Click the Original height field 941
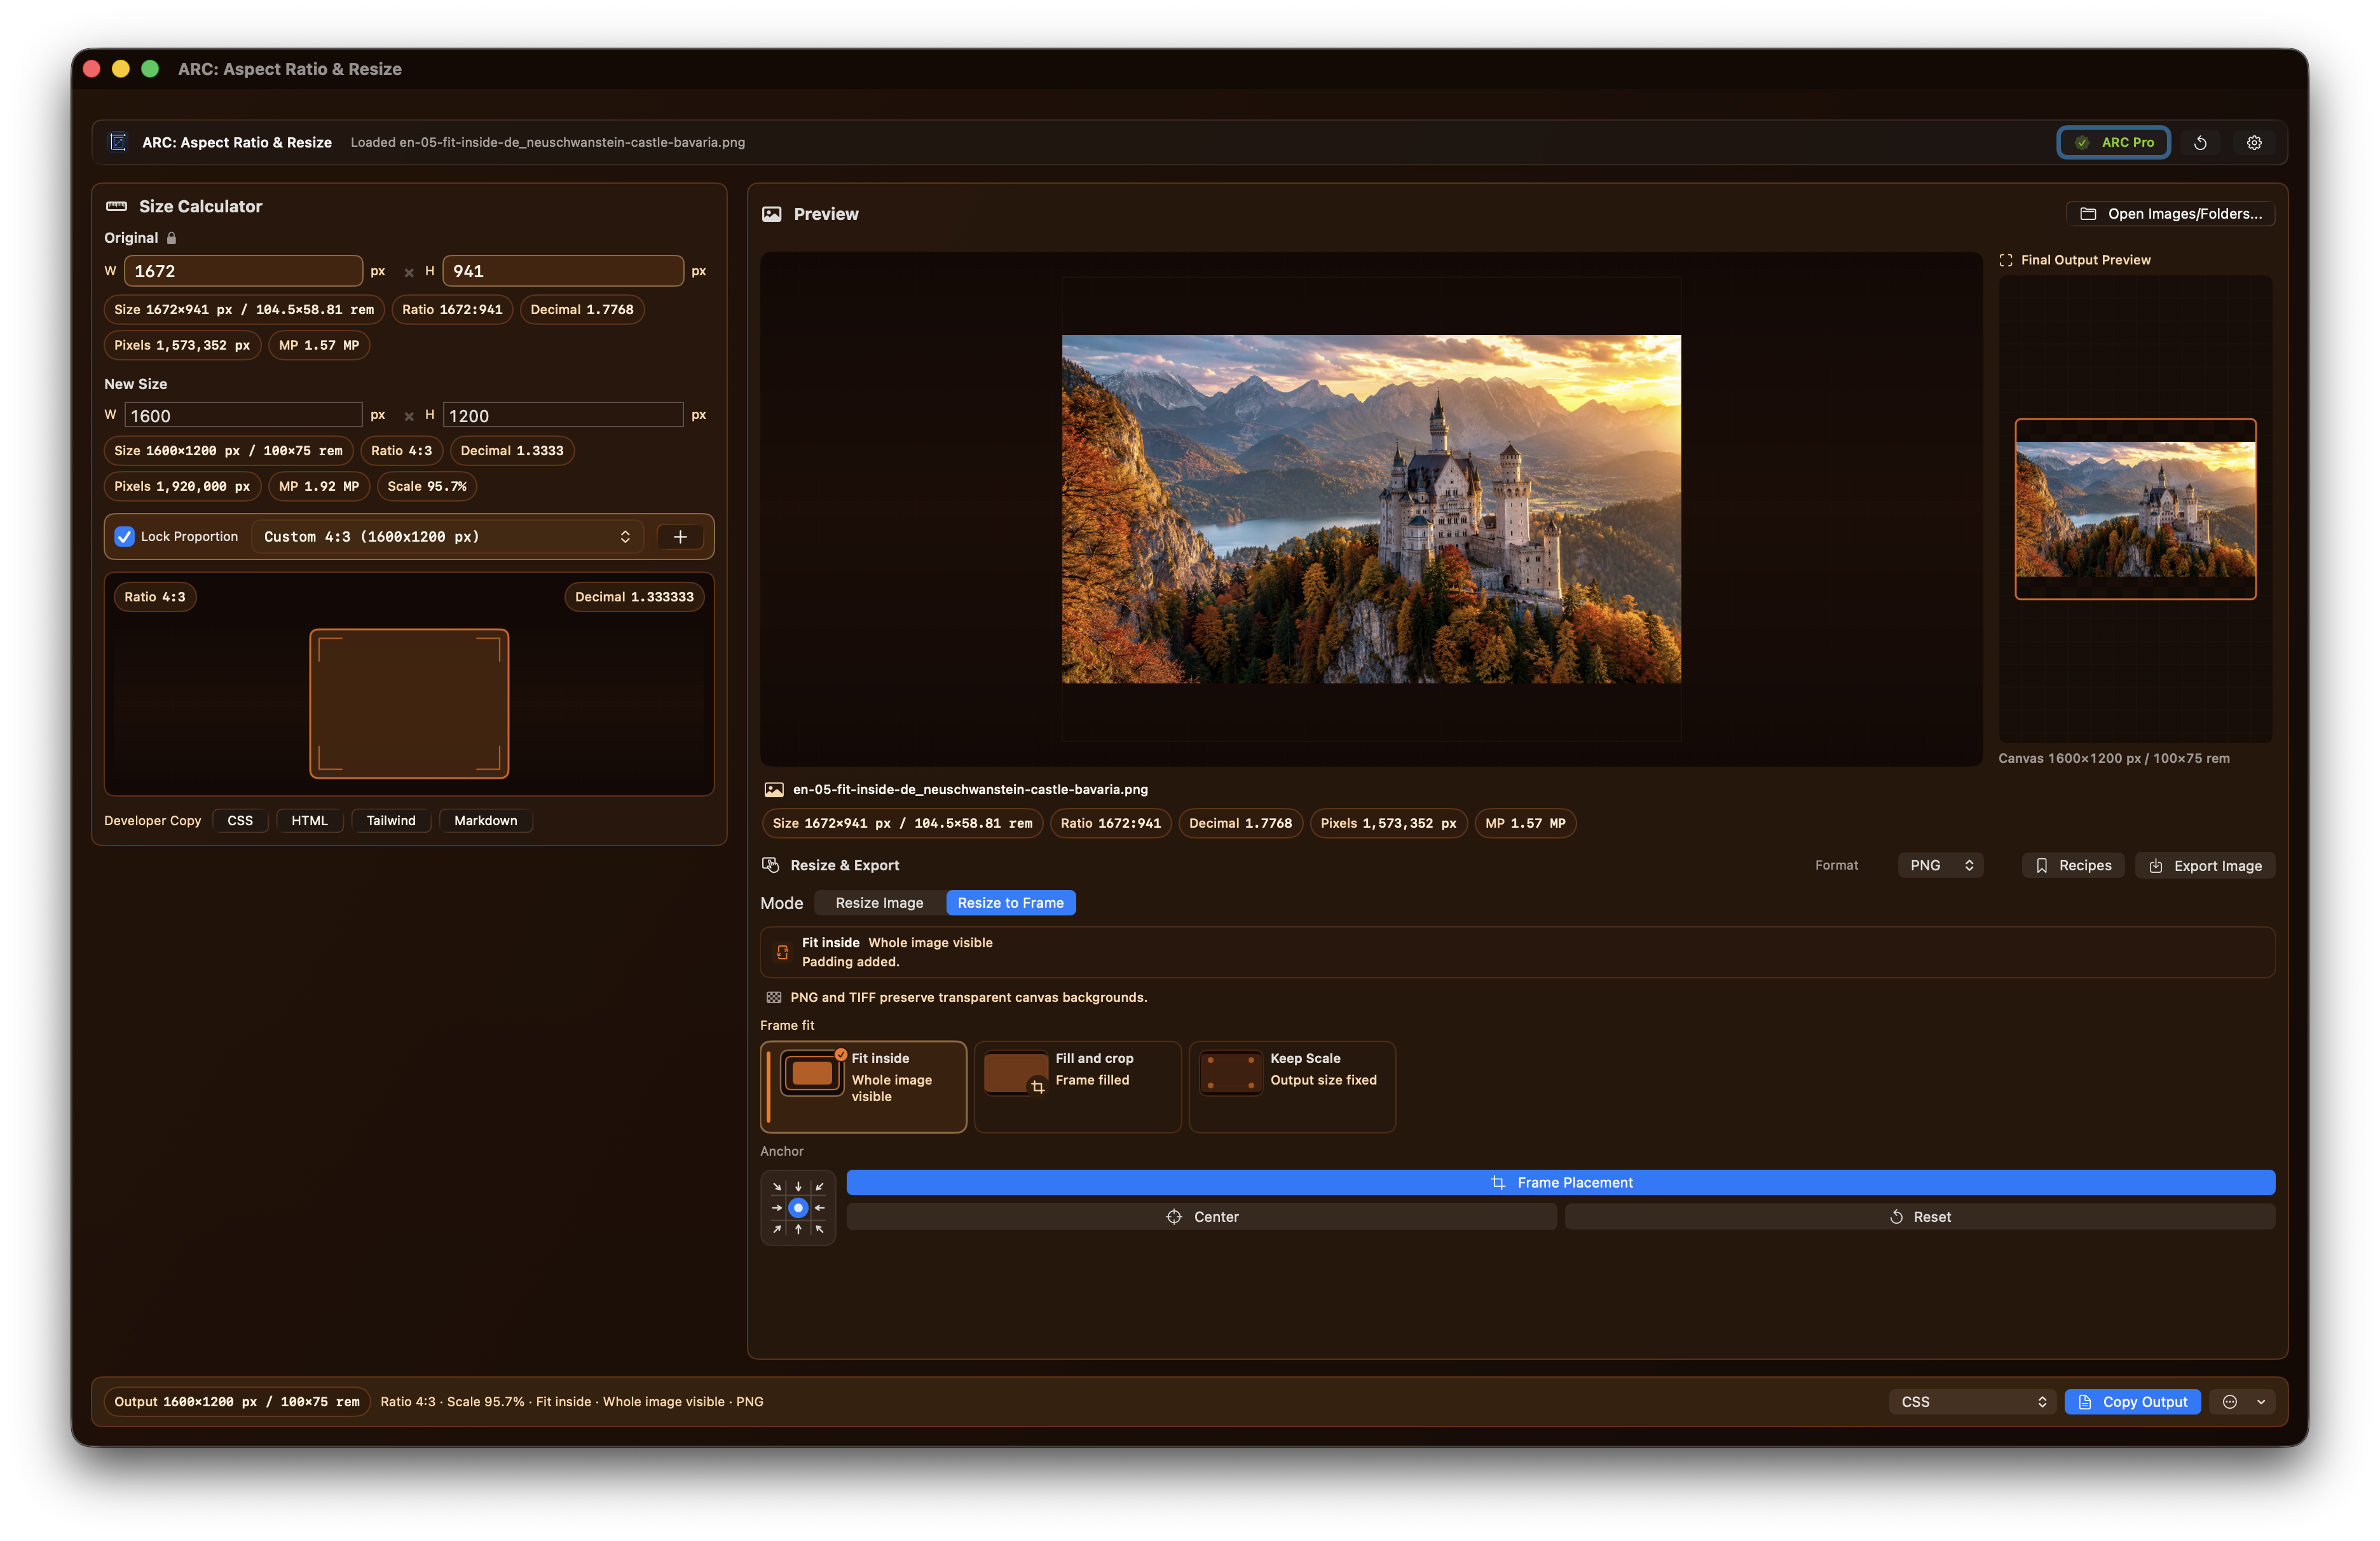 [x=563, y=271]
